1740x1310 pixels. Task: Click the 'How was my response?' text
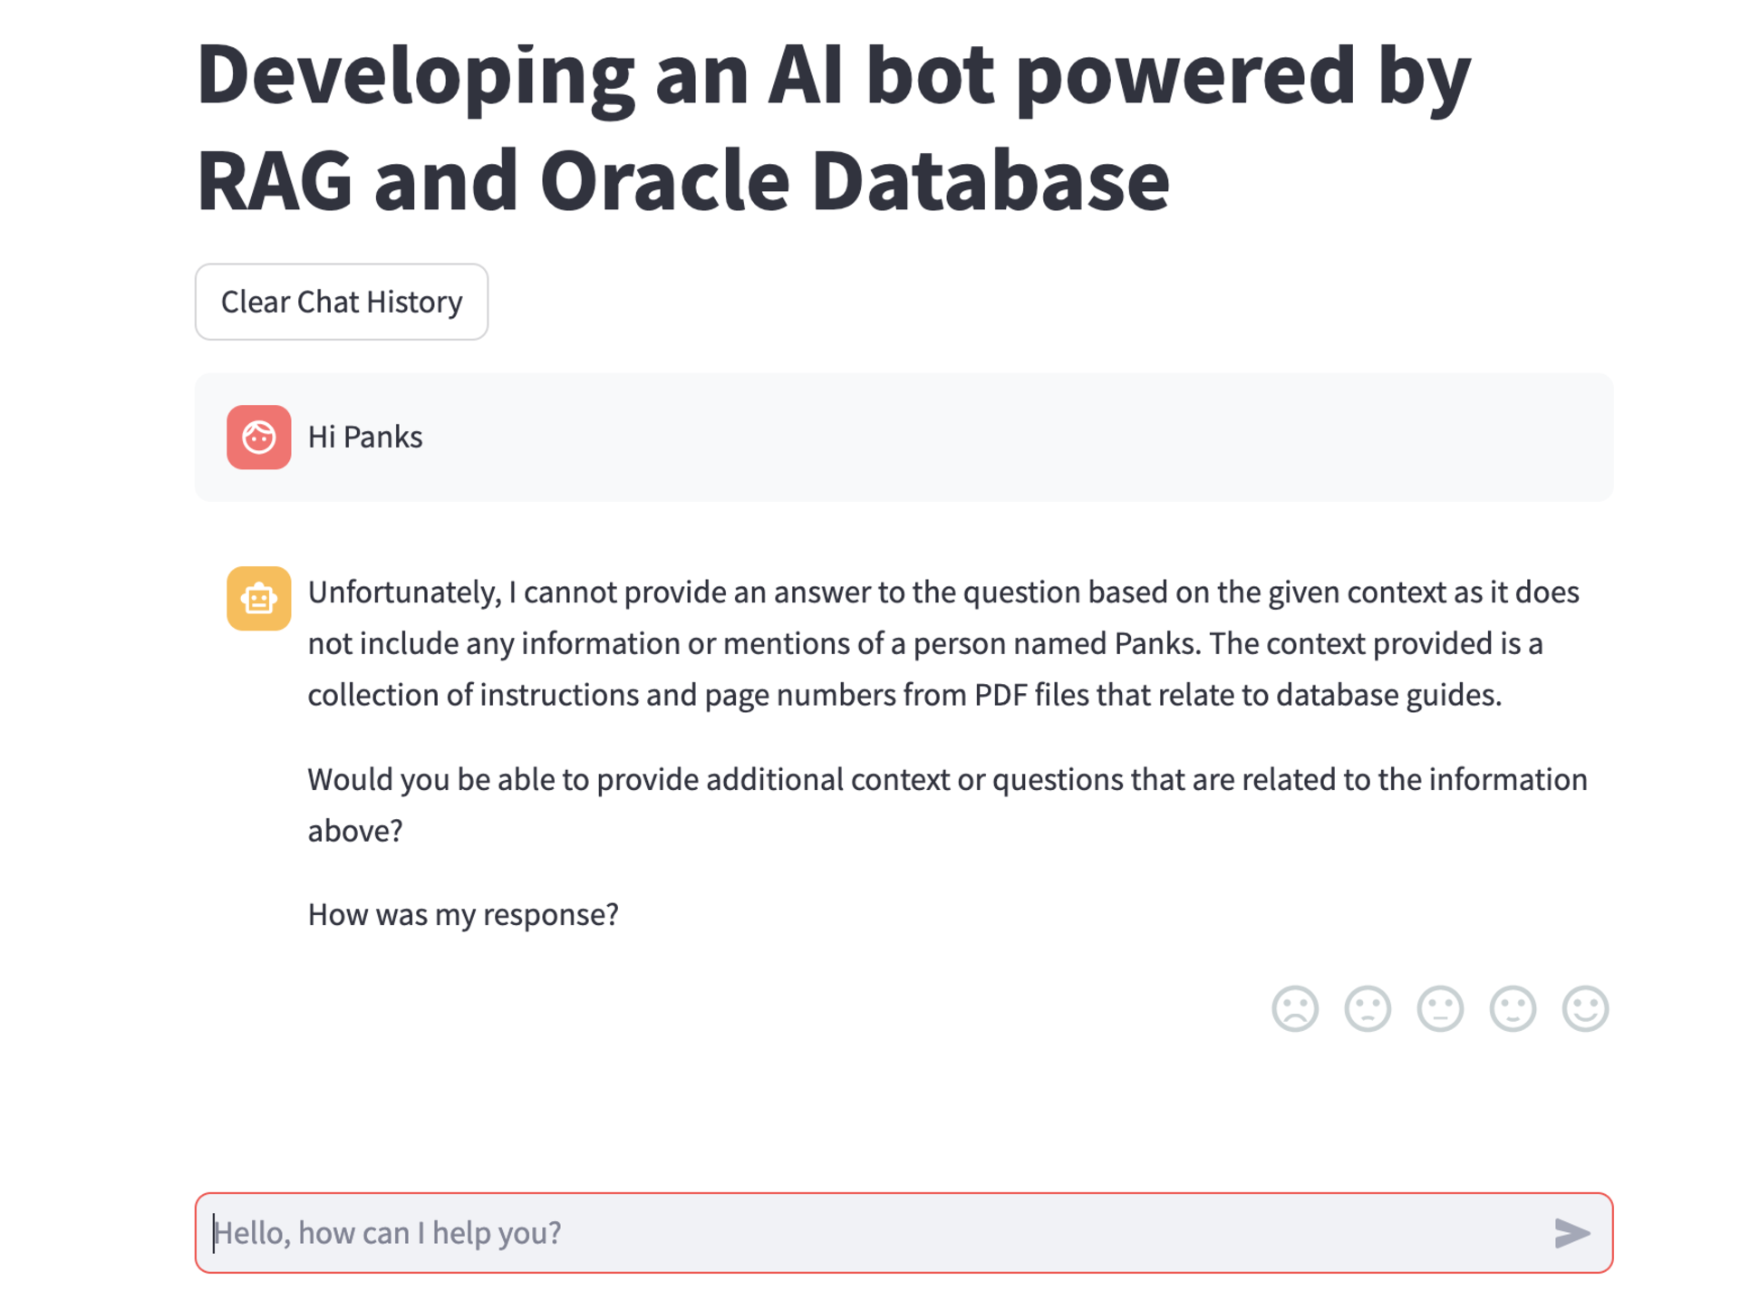462,914
